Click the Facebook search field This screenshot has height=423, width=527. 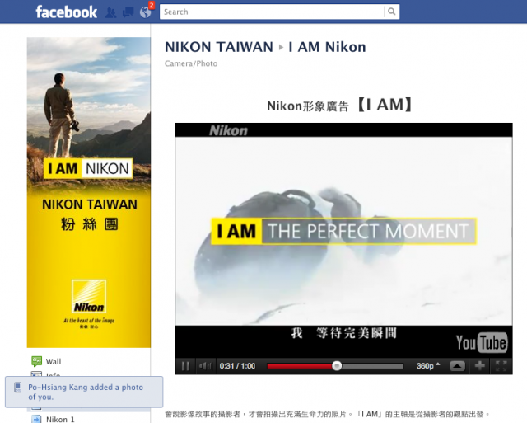coord(272,12)
